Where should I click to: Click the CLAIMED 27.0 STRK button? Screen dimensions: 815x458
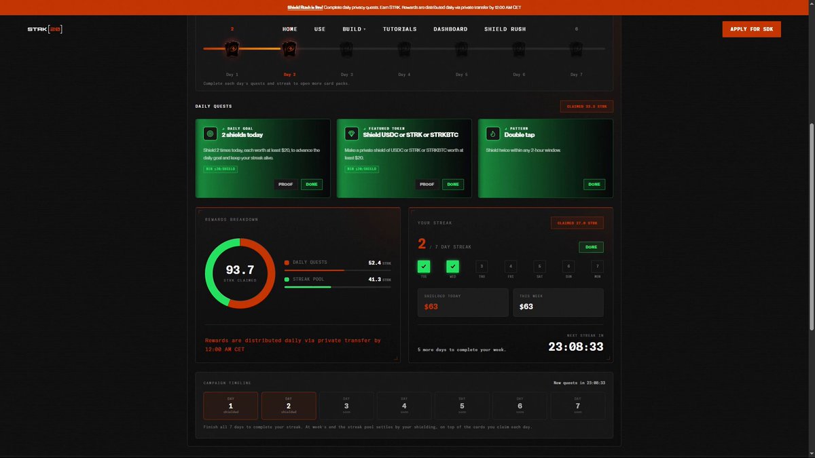tap(577, 223)
